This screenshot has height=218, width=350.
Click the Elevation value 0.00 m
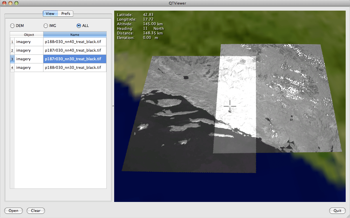coord(150,38)
